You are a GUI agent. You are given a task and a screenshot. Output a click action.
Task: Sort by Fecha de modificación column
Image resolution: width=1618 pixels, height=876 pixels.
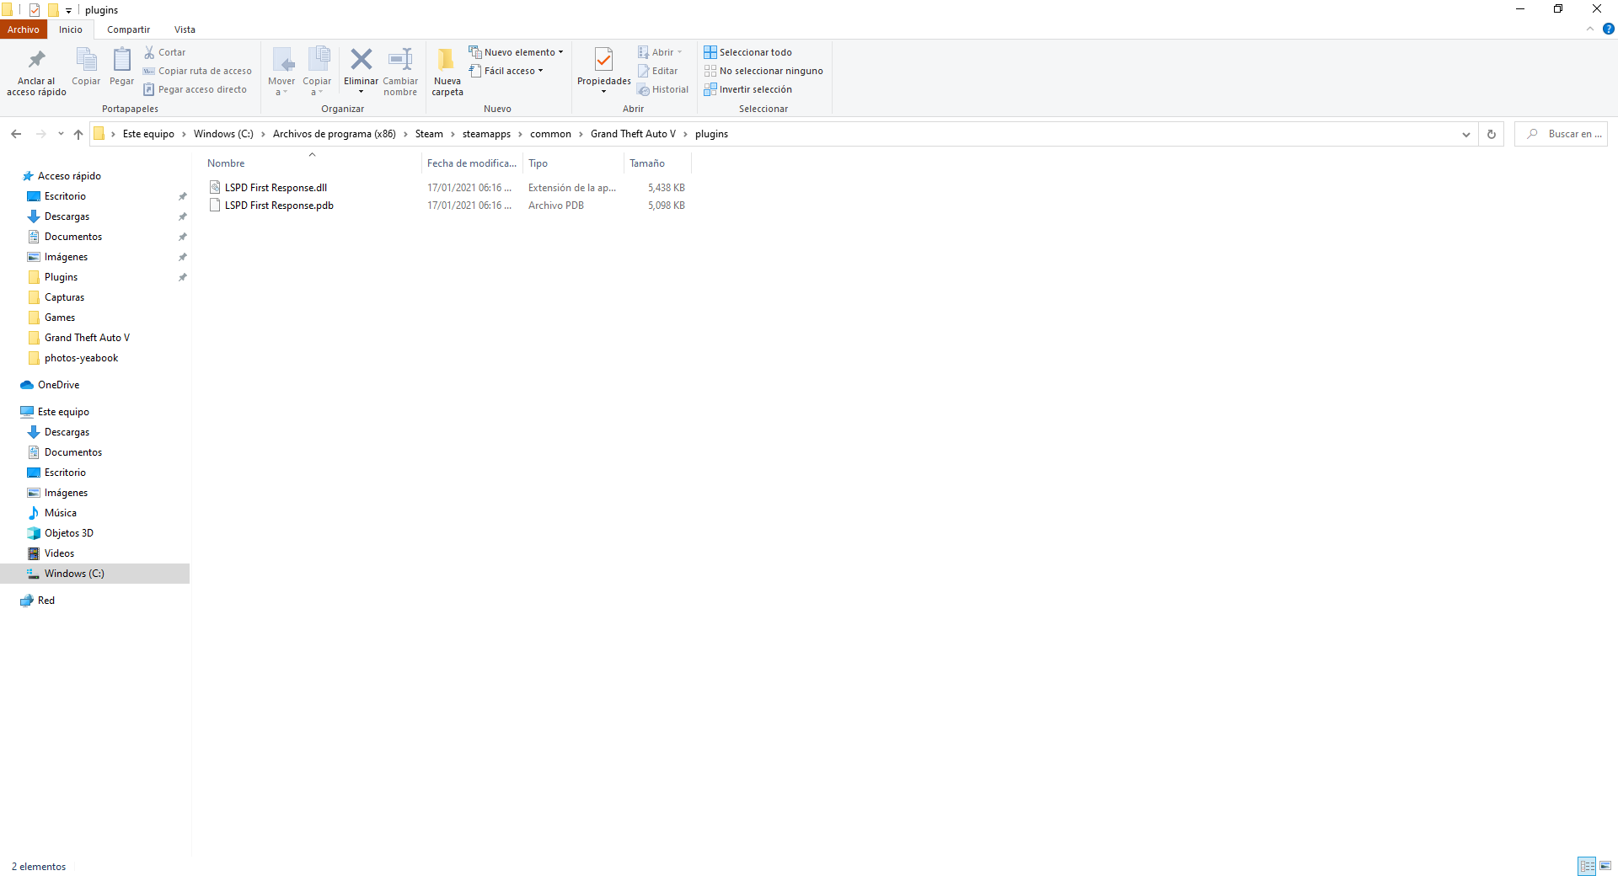(472, 163)
